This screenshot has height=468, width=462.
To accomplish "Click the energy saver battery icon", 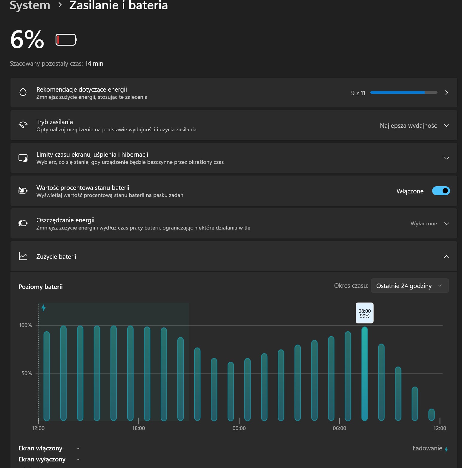I will (x=23, y=223).
